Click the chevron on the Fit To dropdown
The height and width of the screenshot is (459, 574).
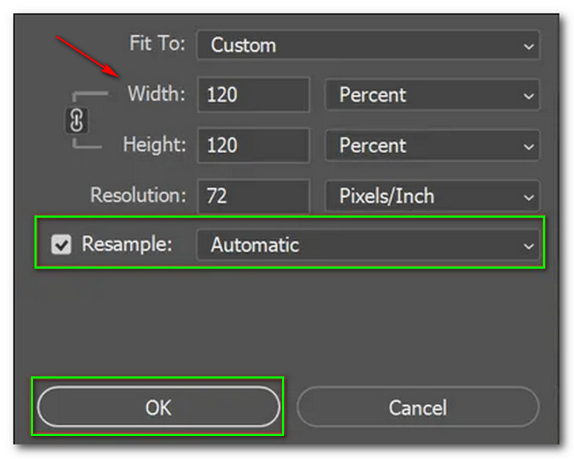[527, 45]
